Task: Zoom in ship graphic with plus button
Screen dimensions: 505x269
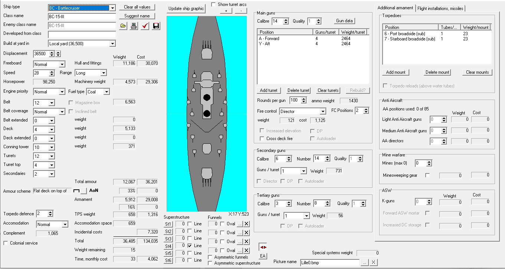Action: (x=226, y=11)
